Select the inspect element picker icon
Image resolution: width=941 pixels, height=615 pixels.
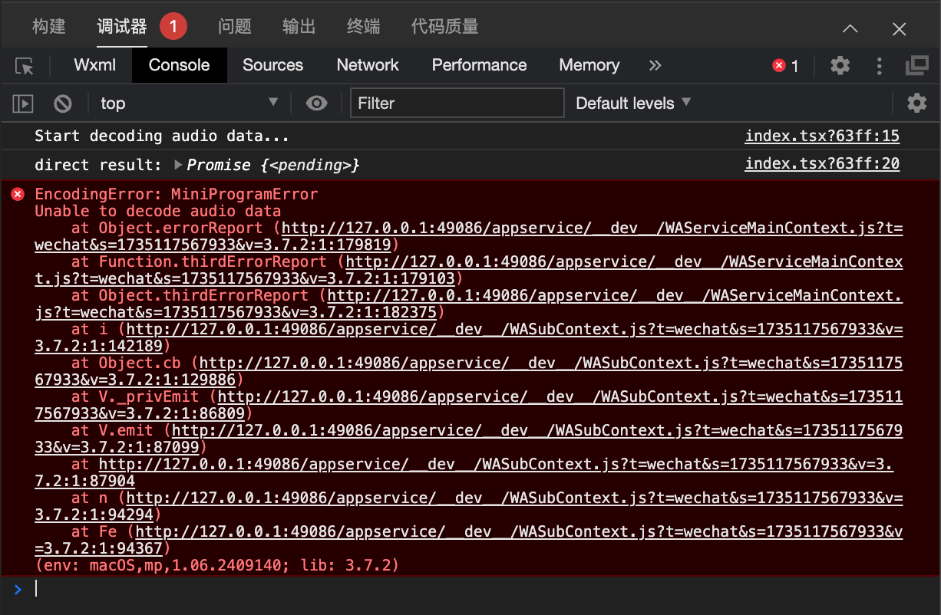(x=25, y=66)
